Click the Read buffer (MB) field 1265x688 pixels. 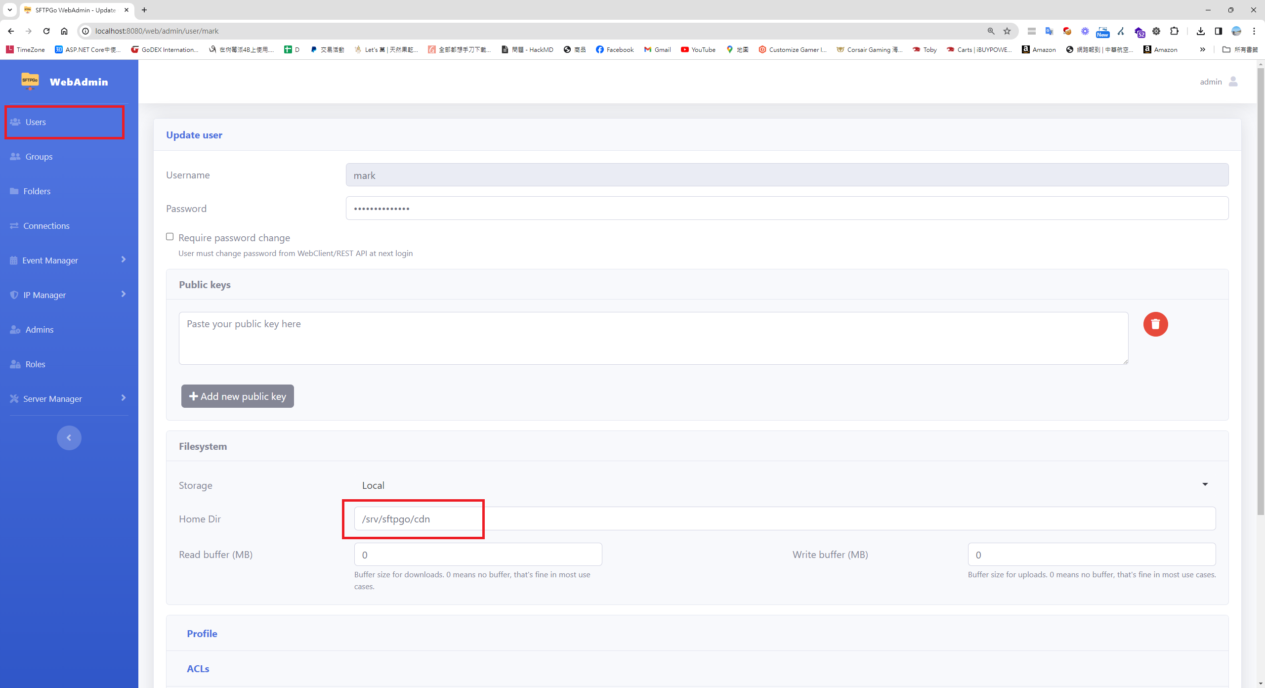(x=477, y=555)
